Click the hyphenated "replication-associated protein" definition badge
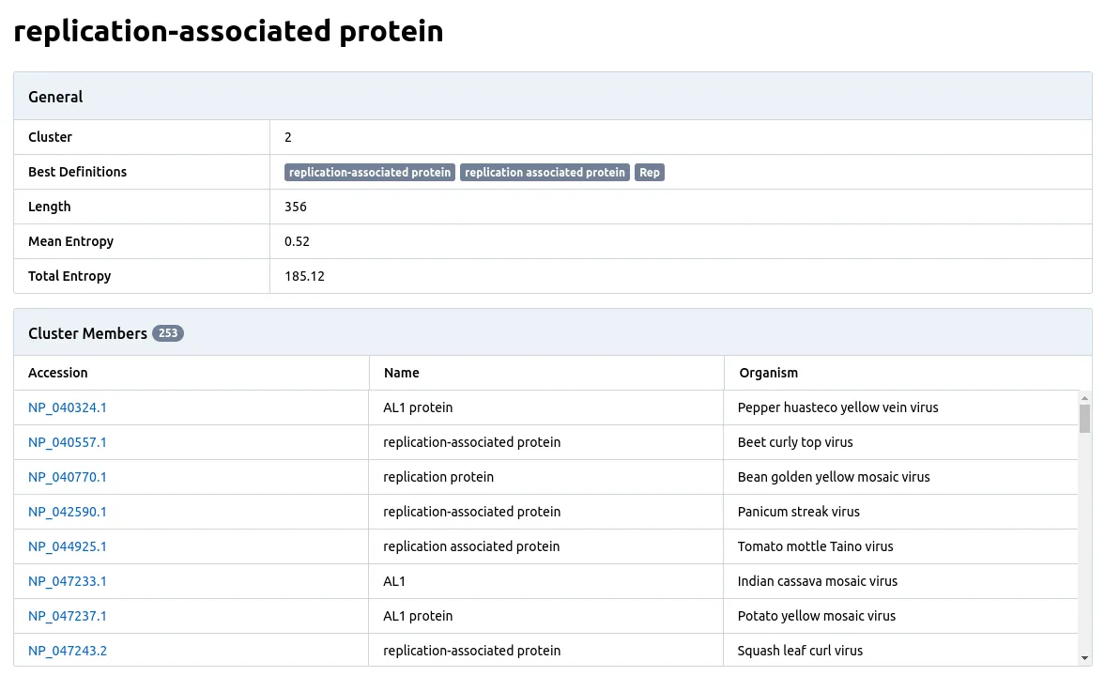The image size is (1105, 676). [x=370, y=173]
